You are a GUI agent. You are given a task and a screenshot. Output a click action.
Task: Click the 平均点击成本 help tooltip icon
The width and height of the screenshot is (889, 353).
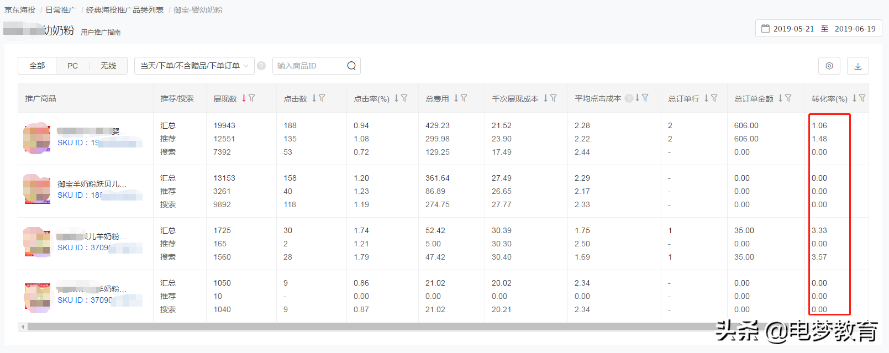tap(628, 98)
